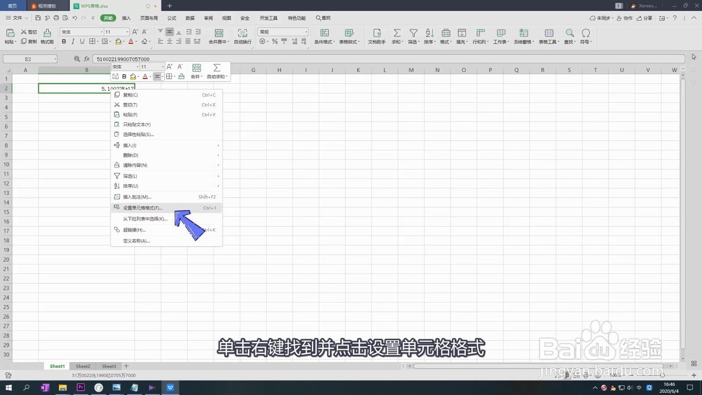This screenshot has height=395, width=702.
Task: Choose 选择性粘贴 in context menu
Action: [x=167, y=134]
